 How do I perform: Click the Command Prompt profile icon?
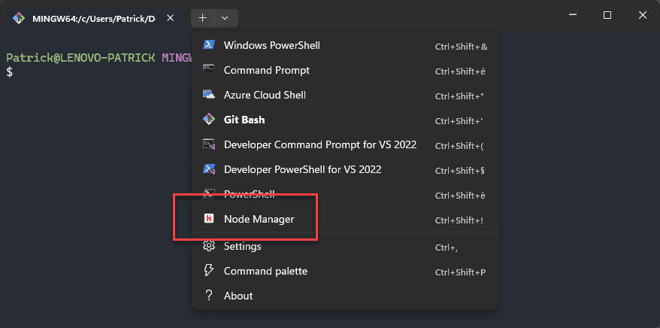click(209, 69)
